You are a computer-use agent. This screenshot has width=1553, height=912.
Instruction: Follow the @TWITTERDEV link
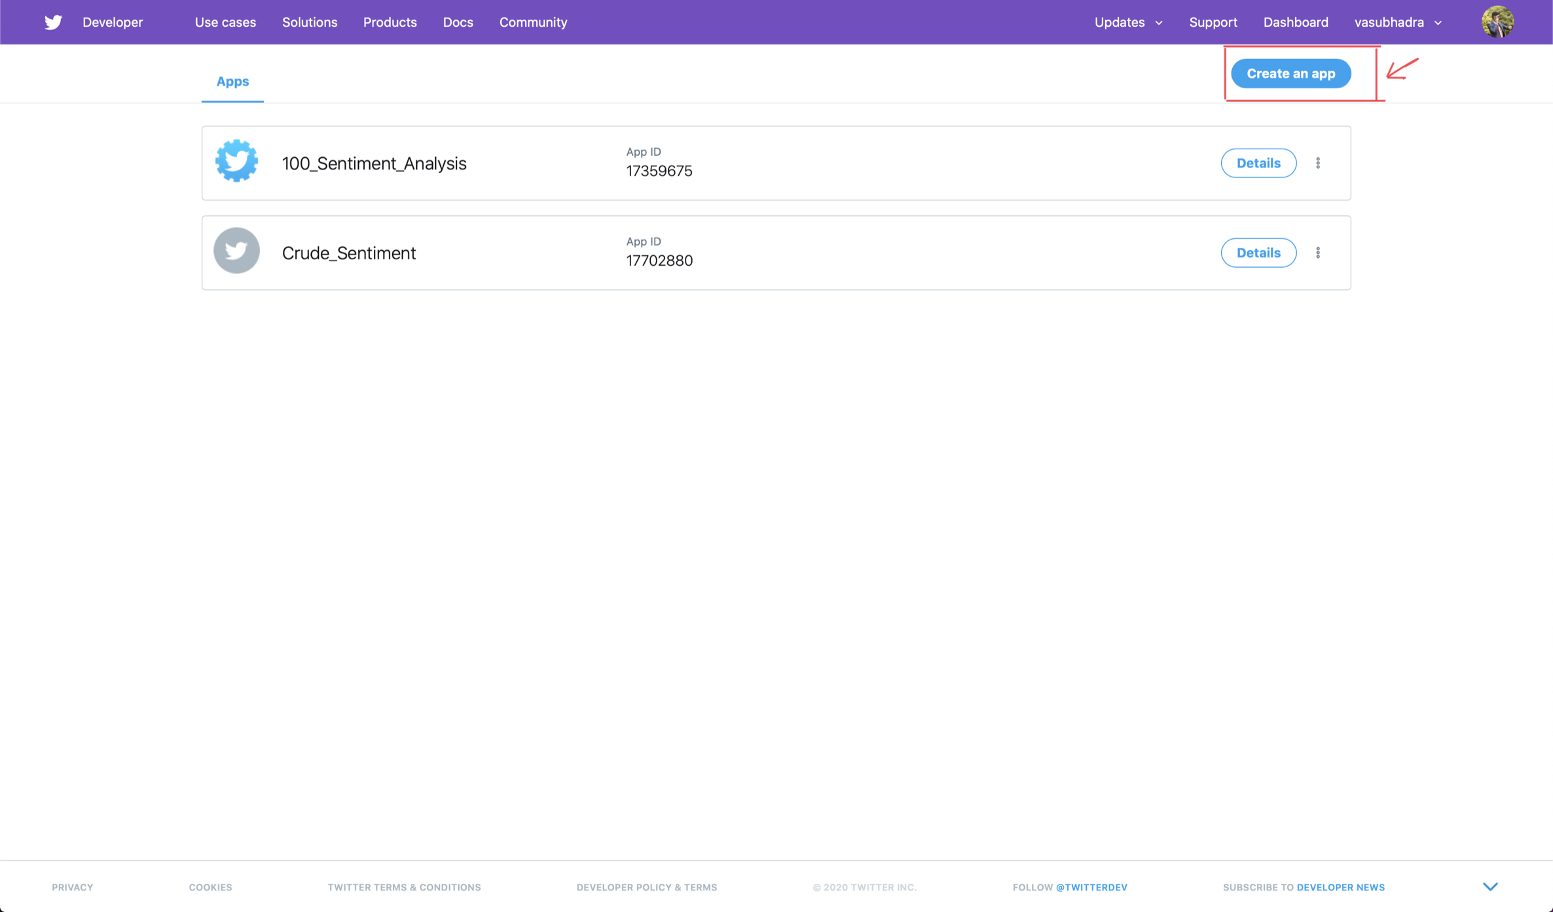(1091, 887)
